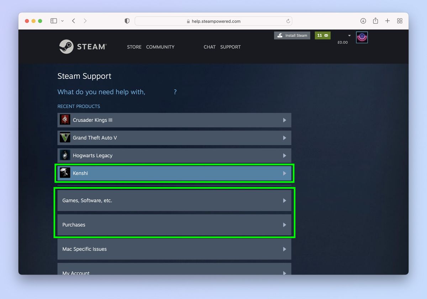Click the Safari share icon
Image resolution: width=427 pixels, height=299 pixels.
[375, 21]
